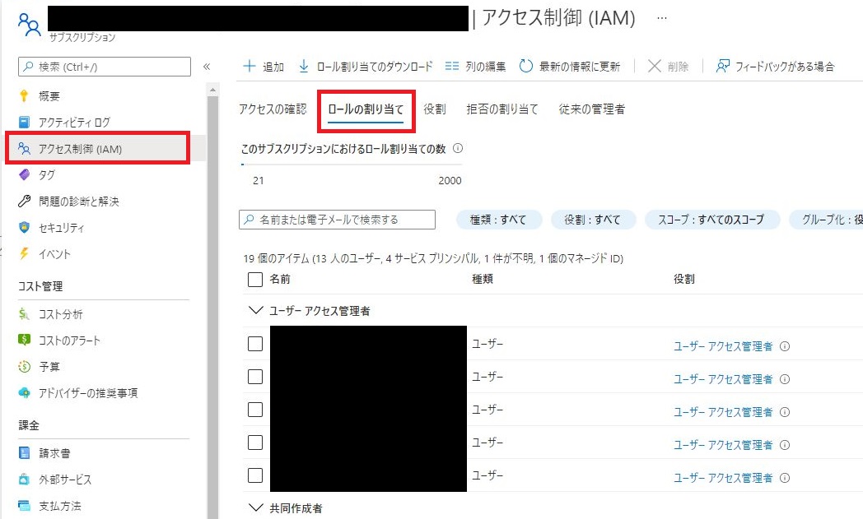
Task: Click the download arrow icon for ロール割り当て
Action: 303,66
